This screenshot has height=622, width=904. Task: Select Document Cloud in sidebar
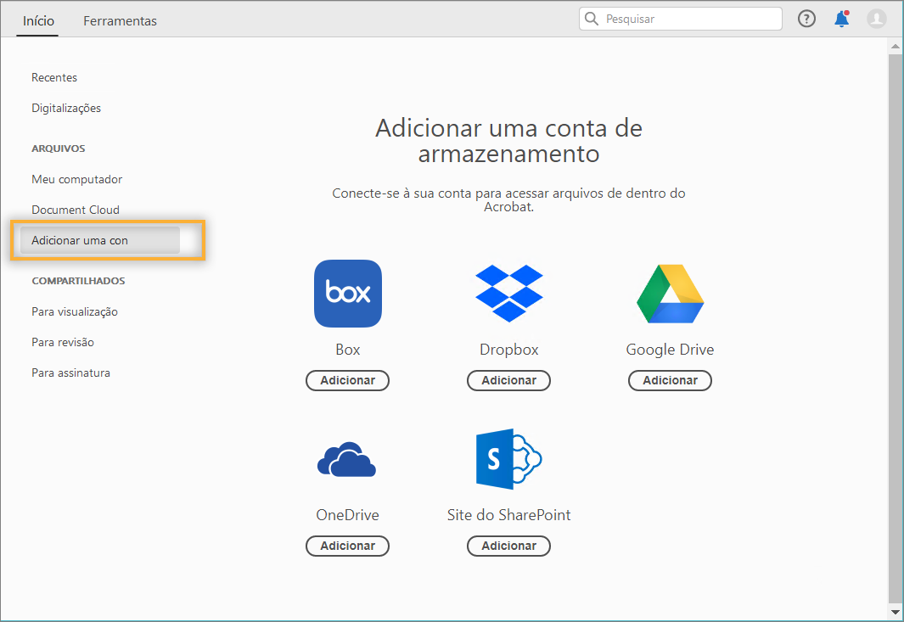pos(76,210)
